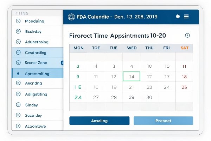Click the icon beside Mceduing
211x141 pixels.
(x=18, y=21)
